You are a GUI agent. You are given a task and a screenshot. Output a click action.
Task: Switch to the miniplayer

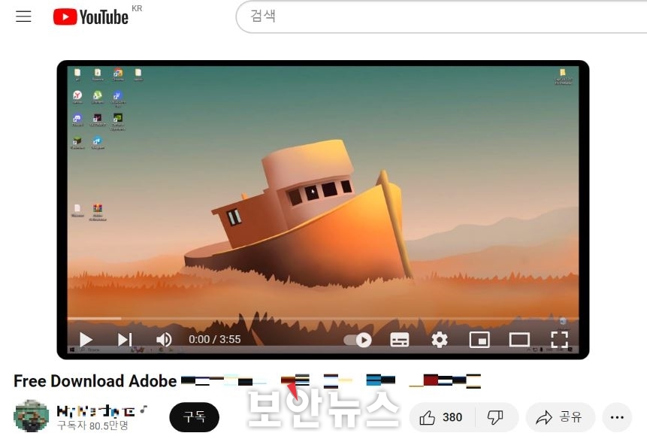(x=479, y=340)
